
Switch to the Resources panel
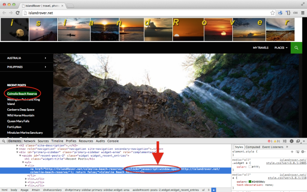pyautogui.click(x=86, y=141)
